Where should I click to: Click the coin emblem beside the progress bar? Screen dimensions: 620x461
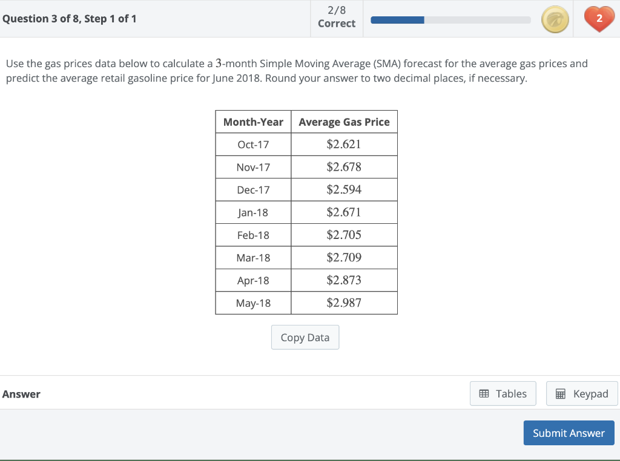tap(555, 19)
